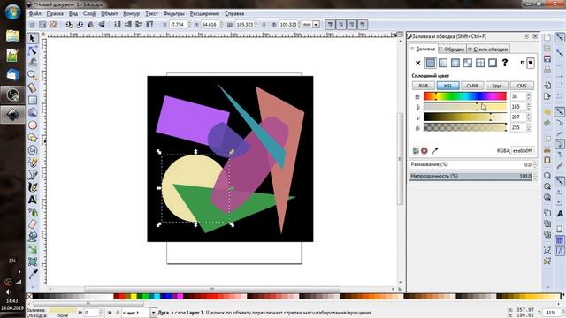Open the Layer 1 selector dropdown
The image size is (566, 318).
pos(153,313)
